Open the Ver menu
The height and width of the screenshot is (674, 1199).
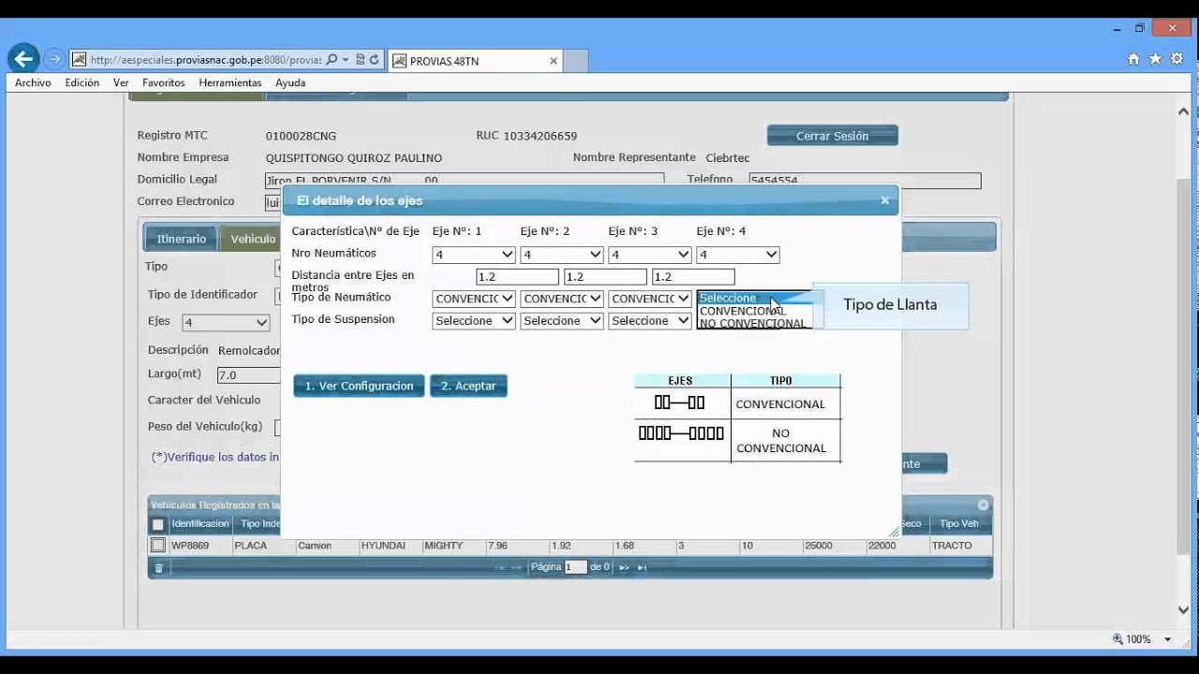(x=121, y=82)
